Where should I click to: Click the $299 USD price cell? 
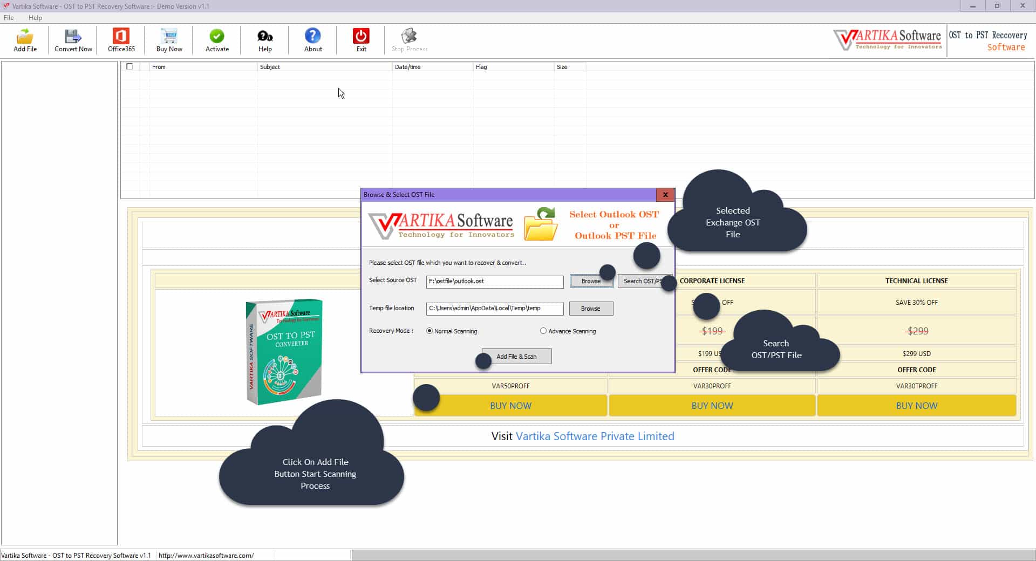pyautogui.click(x=916, y=353)
